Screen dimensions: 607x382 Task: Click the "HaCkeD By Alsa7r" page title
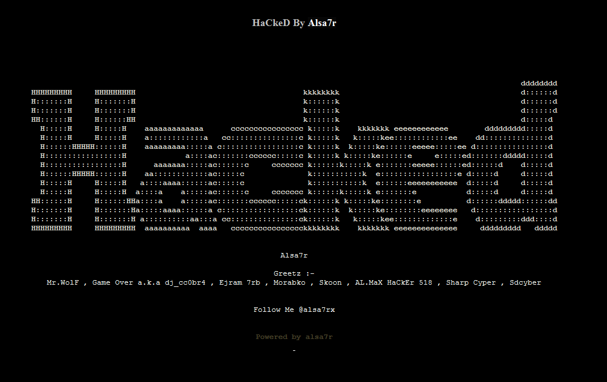point(294,23)
